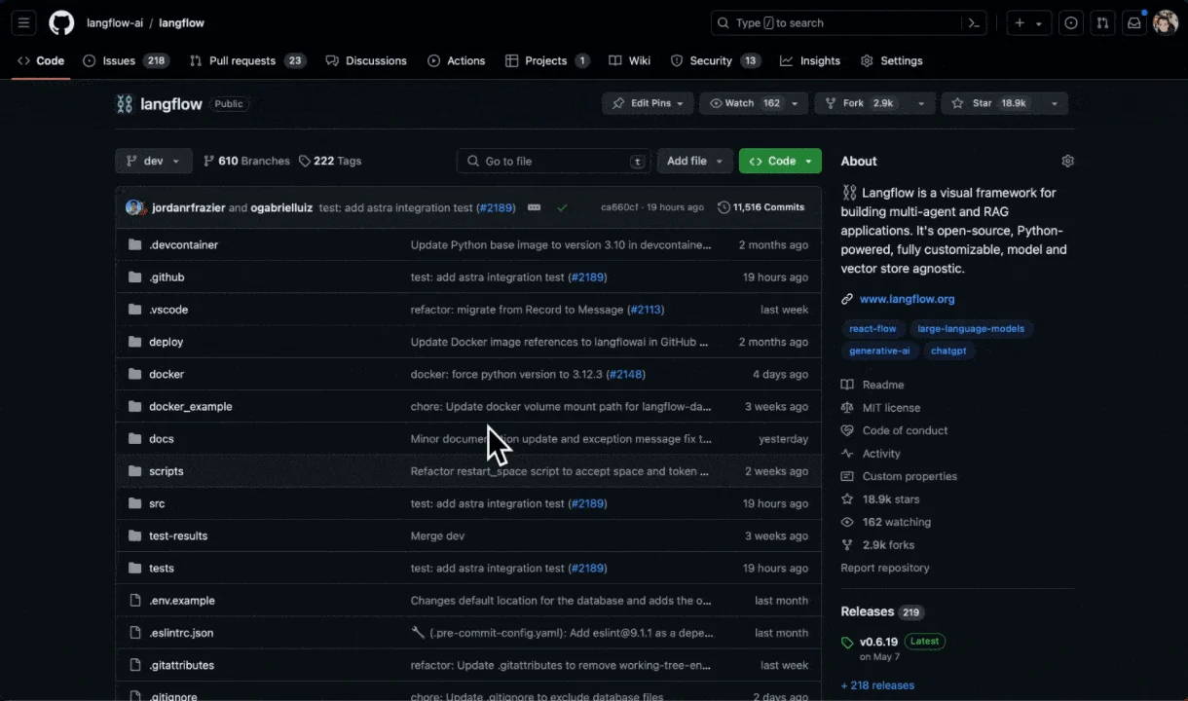The width and height of the screenshot is (1188, 701).
Task: Click the Readme book icon
Action: (x=847, y=385)
